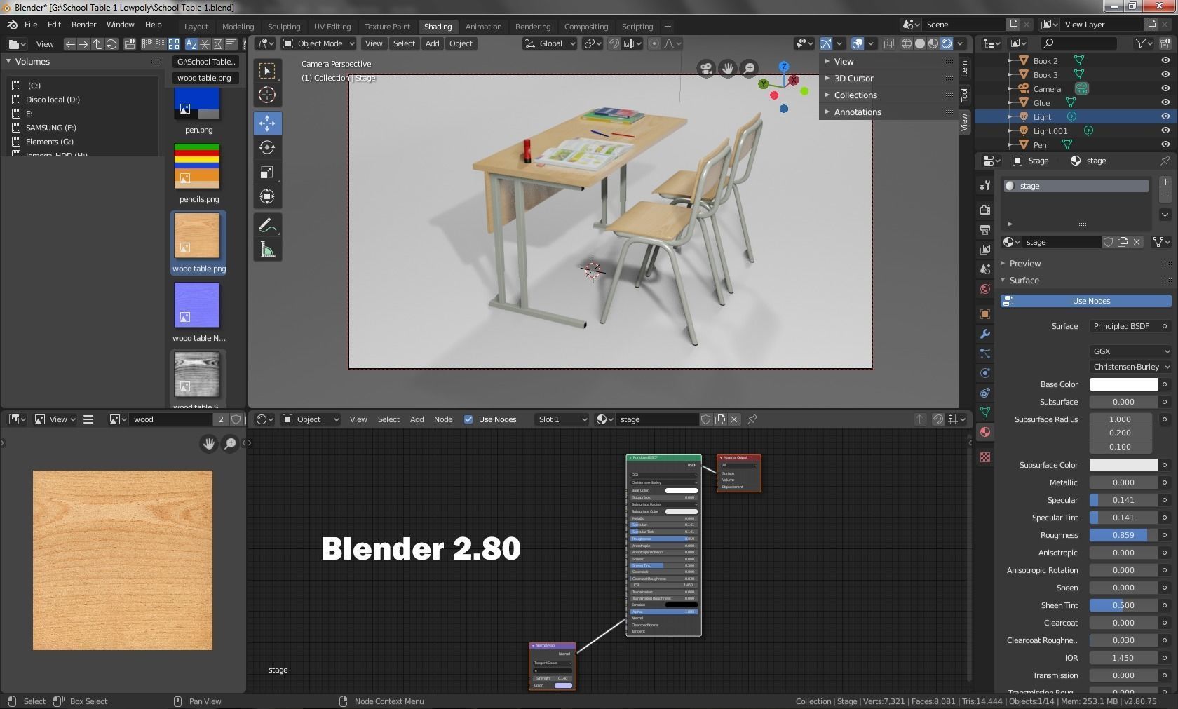The height and width of the screenshot is (709, 1178).
Task: Open Christensen-Burley subsurface method dropdown
Action: (x=1131, y=367)
